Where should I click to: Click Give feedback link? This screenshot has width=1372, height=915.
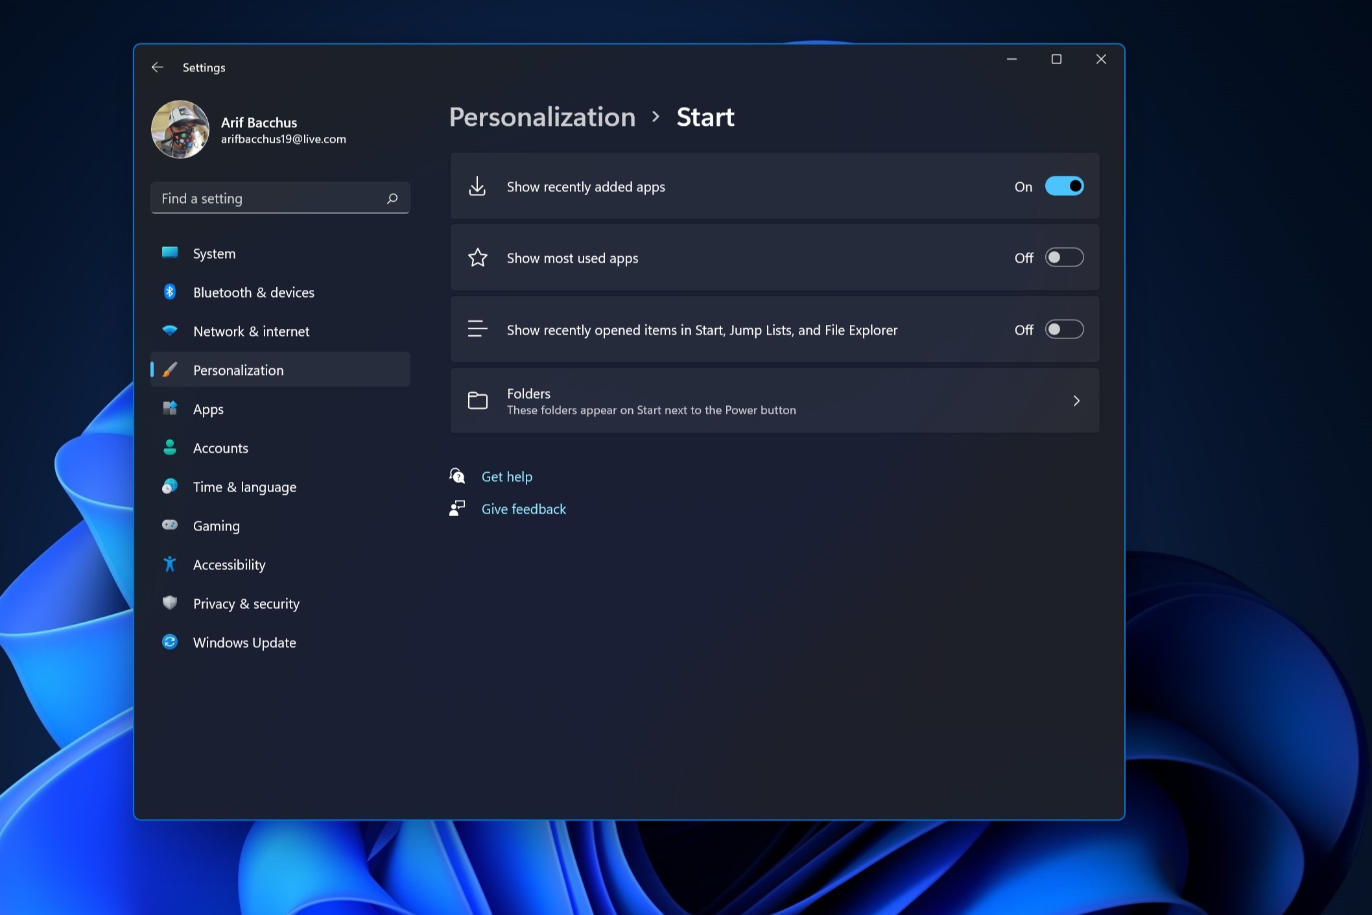(x=523, y=508)
